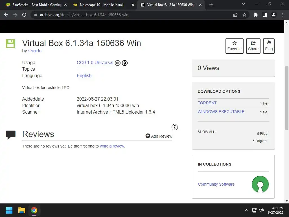Open File Explorer from taskbar
The height and width of the screenshot is (217, 289).
pyautogui.click(x=21, y=210)
